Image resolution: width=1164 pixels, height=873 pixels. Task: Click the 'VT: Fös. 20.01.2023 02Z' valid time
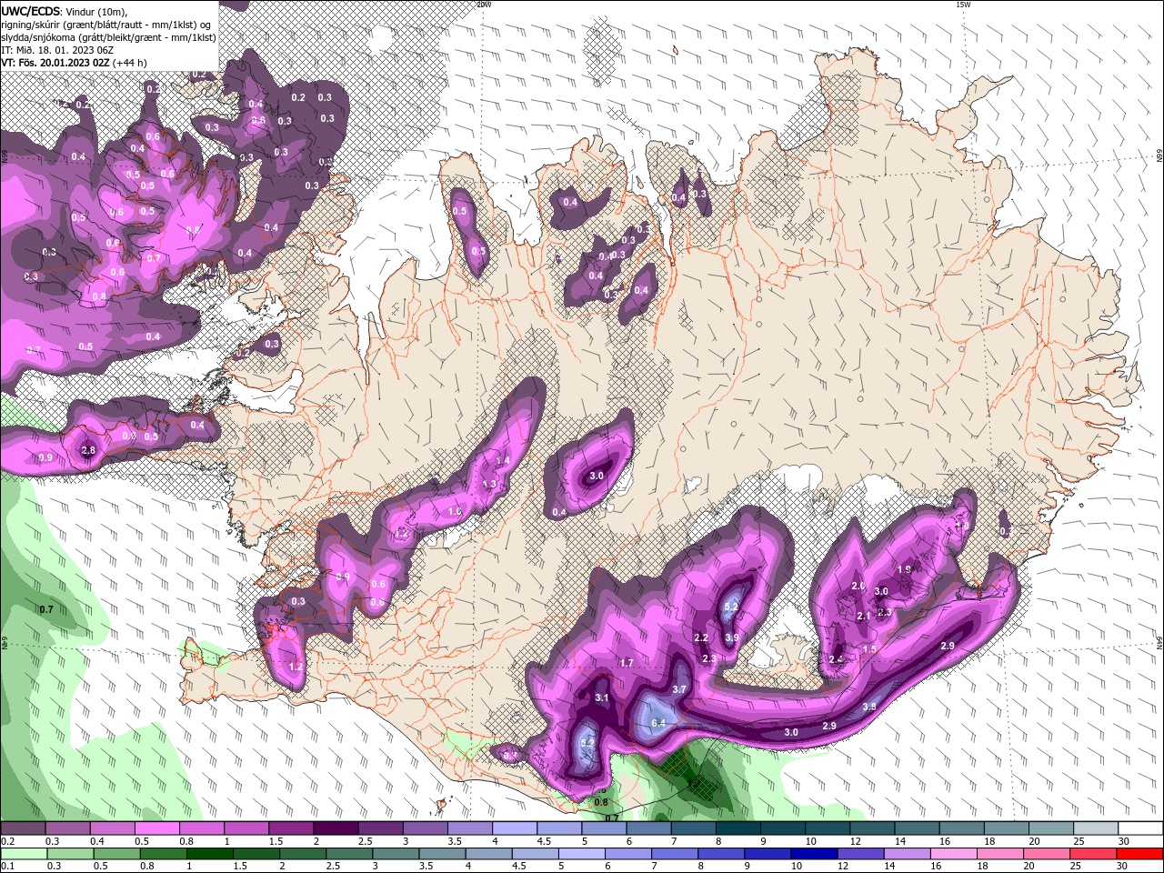click(55, 63)
